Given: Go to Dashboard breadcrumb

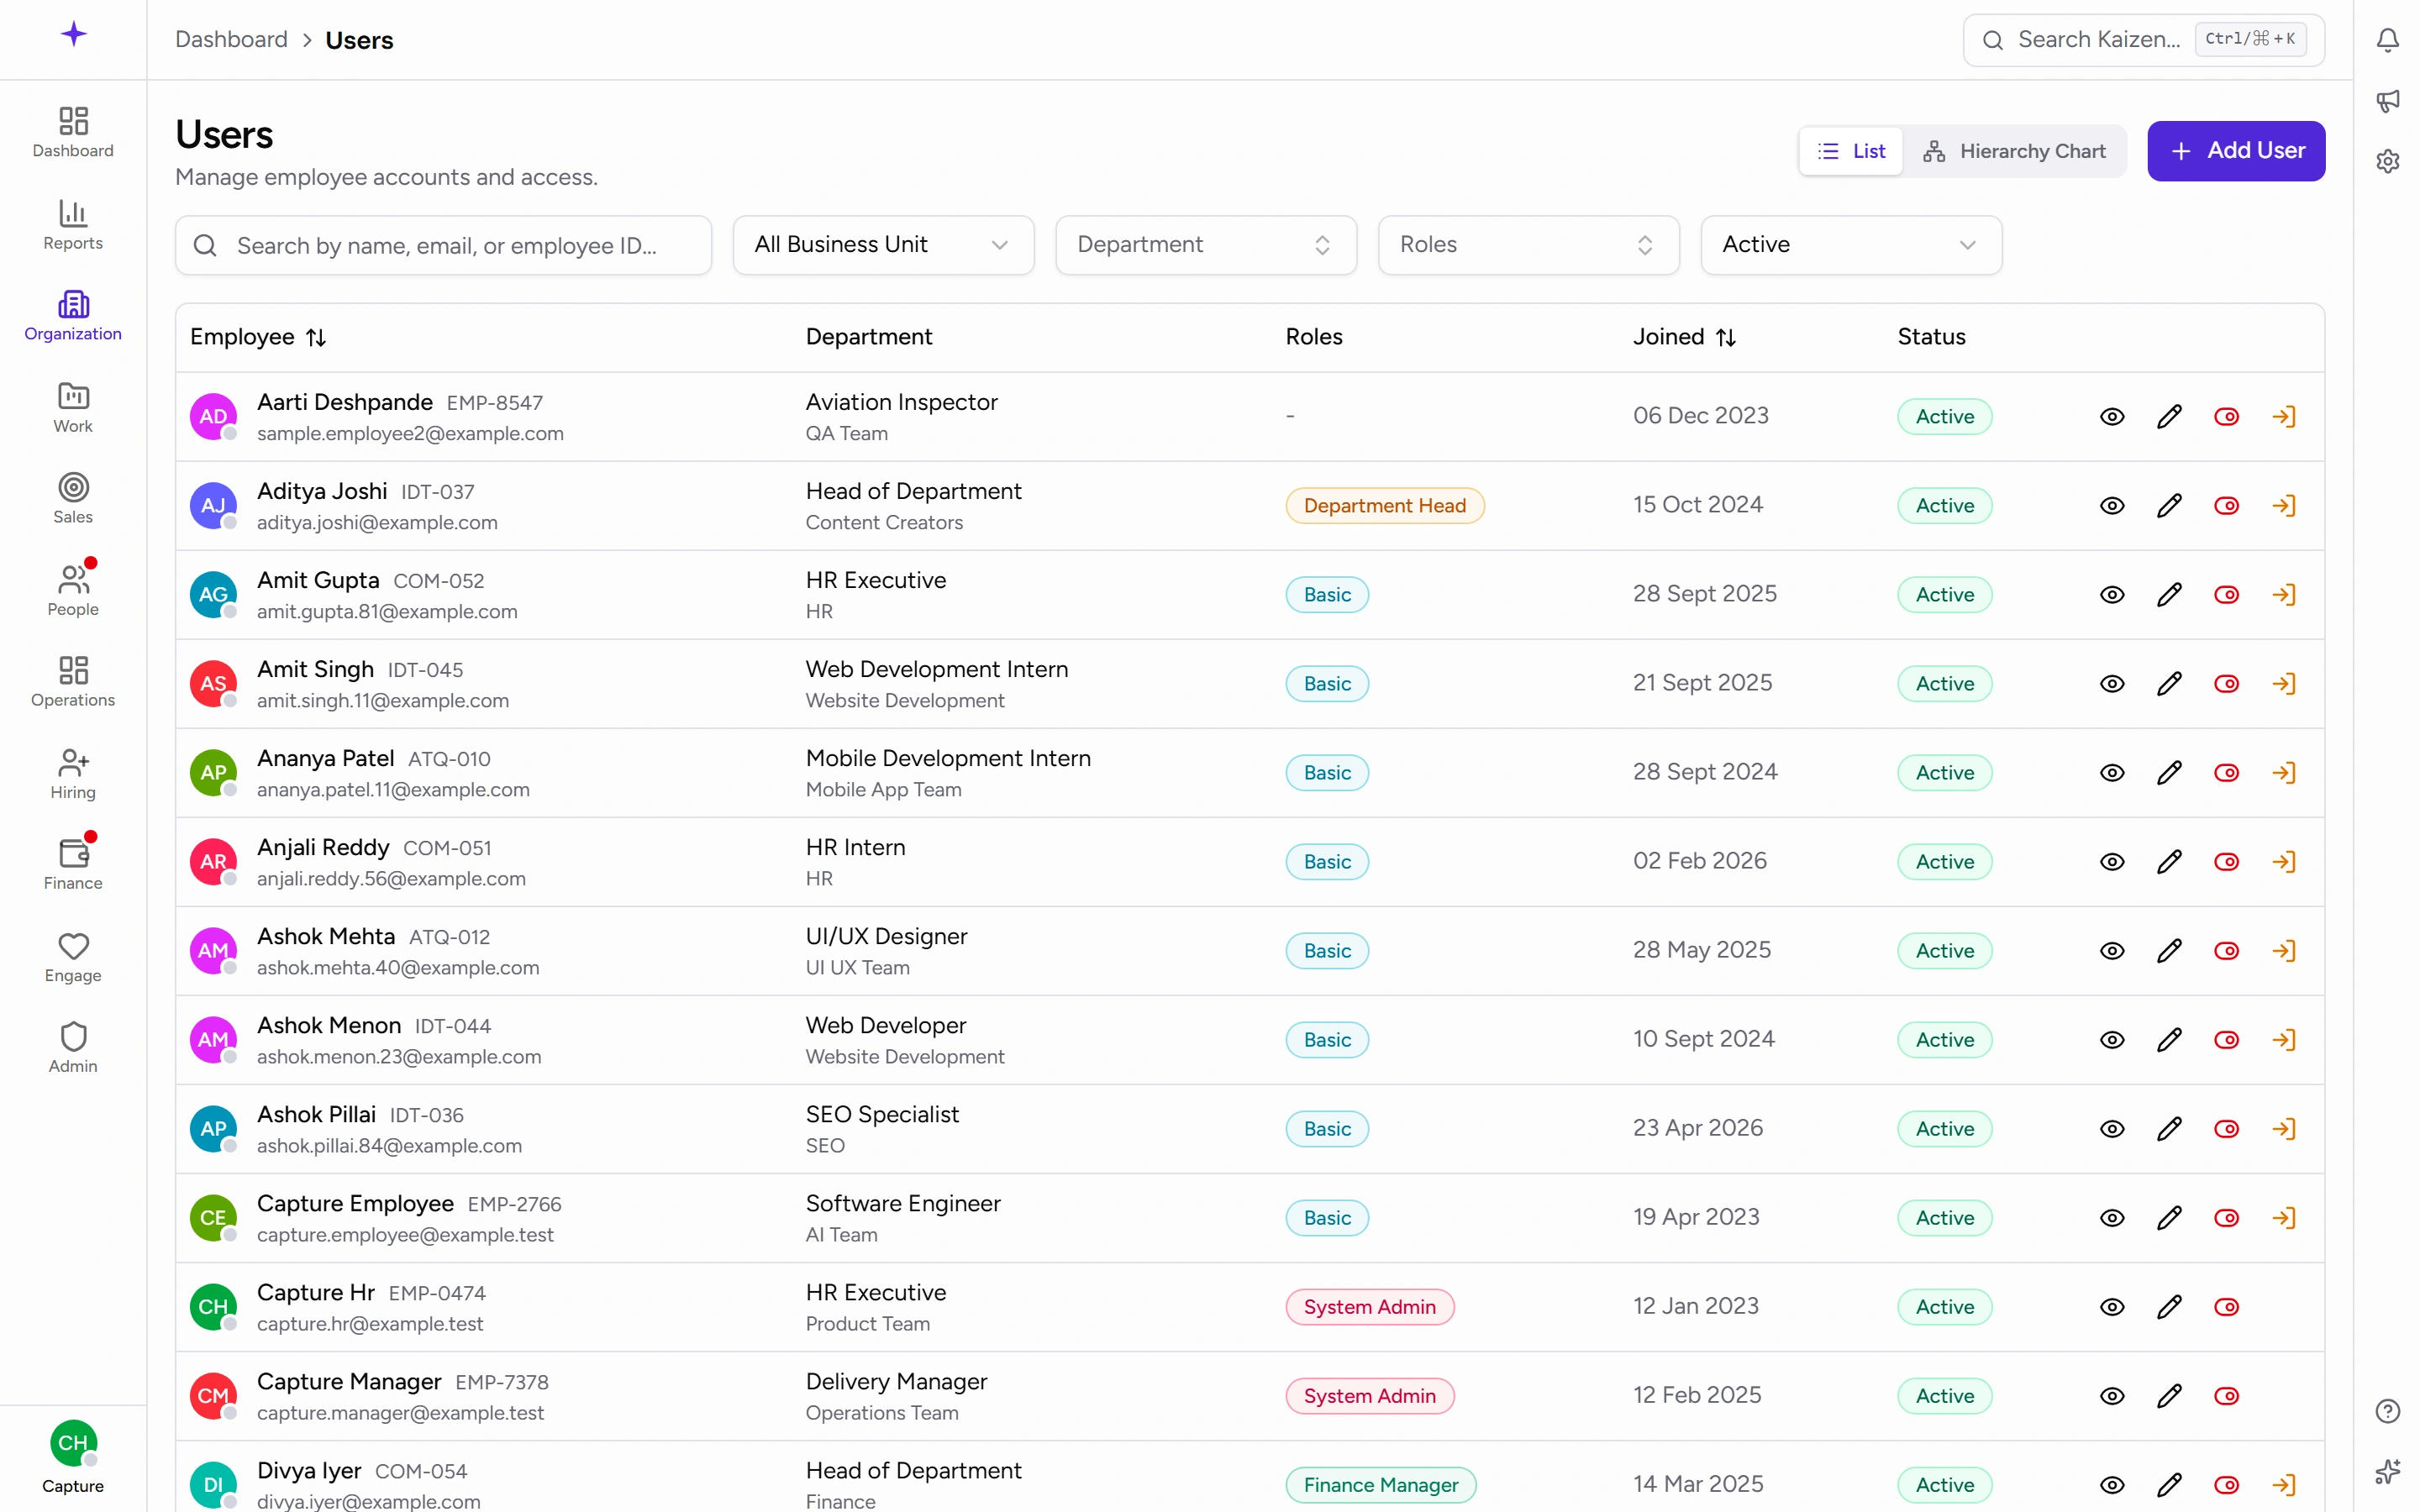Looking at the screenshot, I should [231, 40].
